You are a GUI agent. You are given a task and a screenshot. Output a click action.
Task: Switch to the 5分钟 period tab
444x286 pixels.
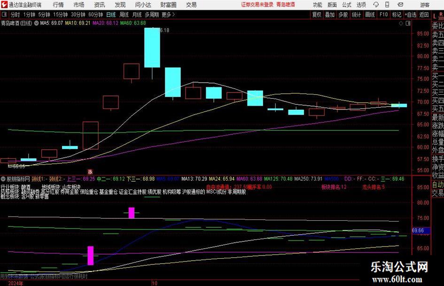(x=44, y=15)
